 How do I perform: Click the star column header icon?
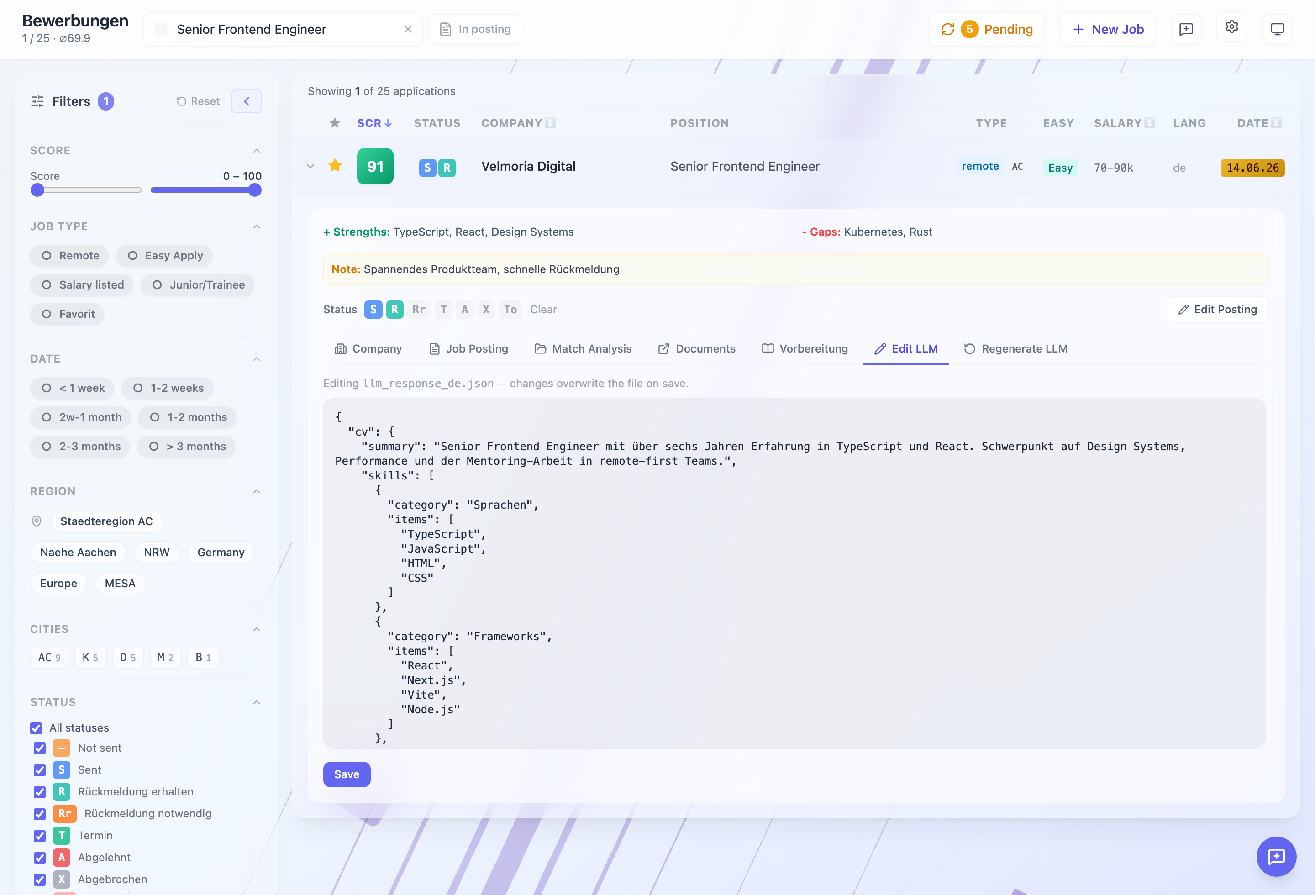335,123
